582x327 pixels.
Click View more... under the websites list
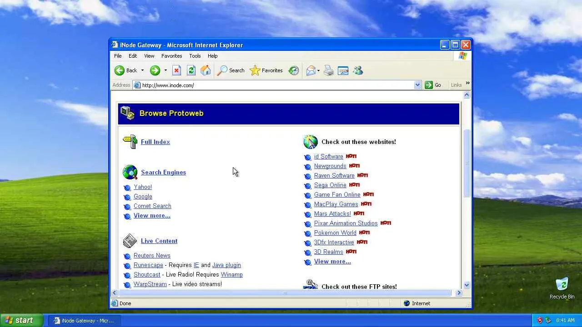[332, 262]
